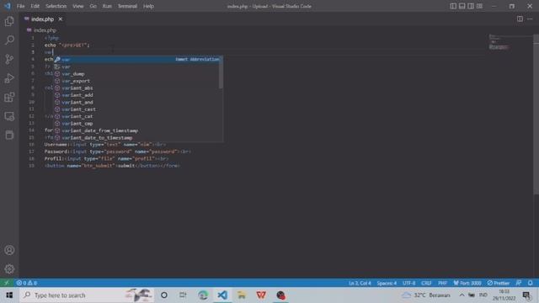
Task: Click the taskbar search box
Action: click(x=87, y=295)
